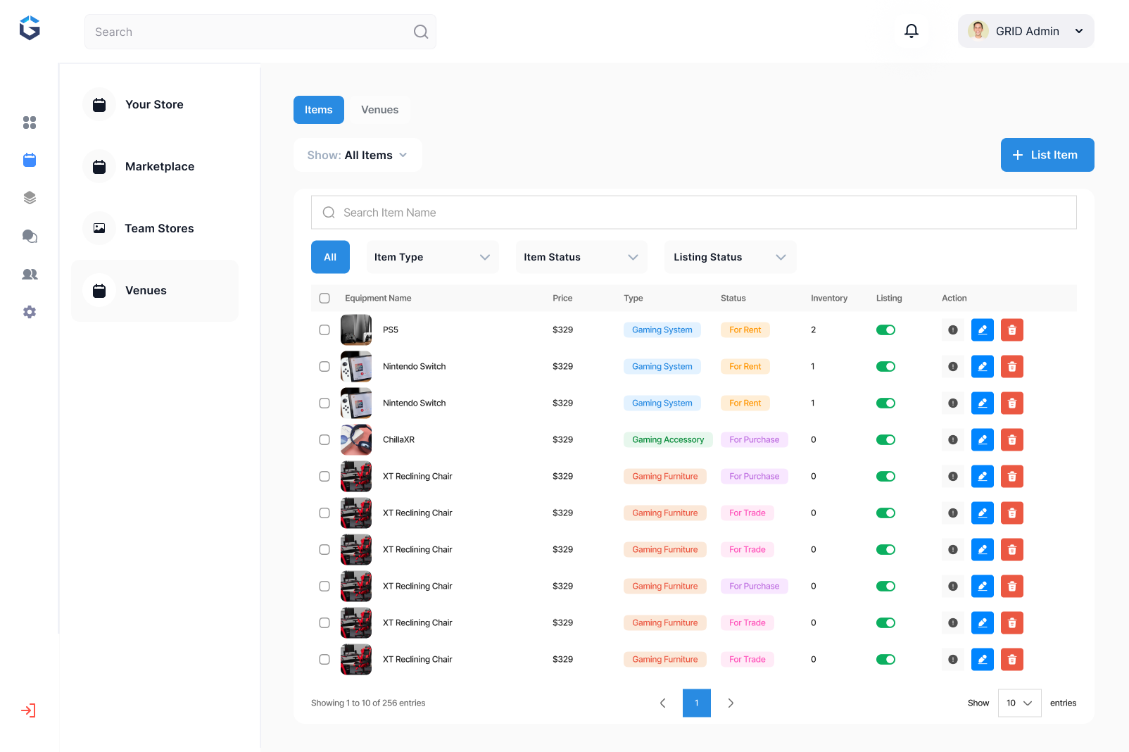Click the edit button for PS5
1129x752 pixels.
pos(982,330)
